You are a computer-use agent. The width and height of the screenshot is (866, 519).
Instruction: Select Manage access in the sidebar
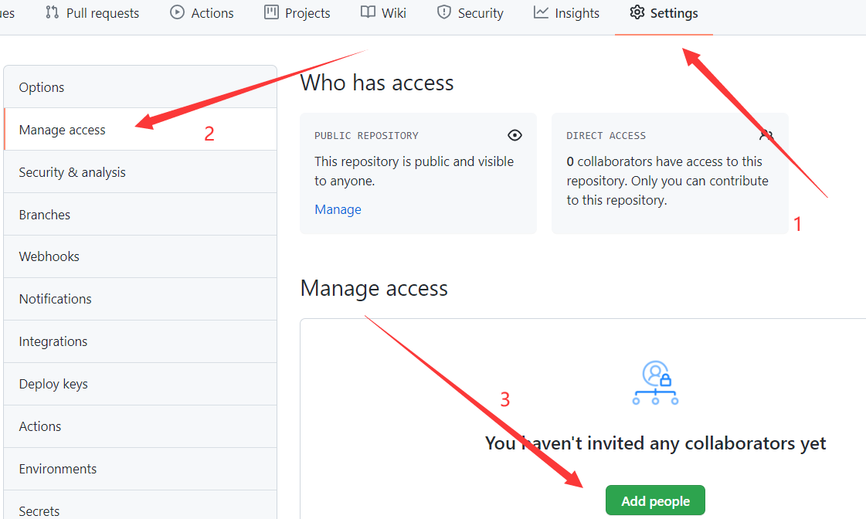point(141,130)
